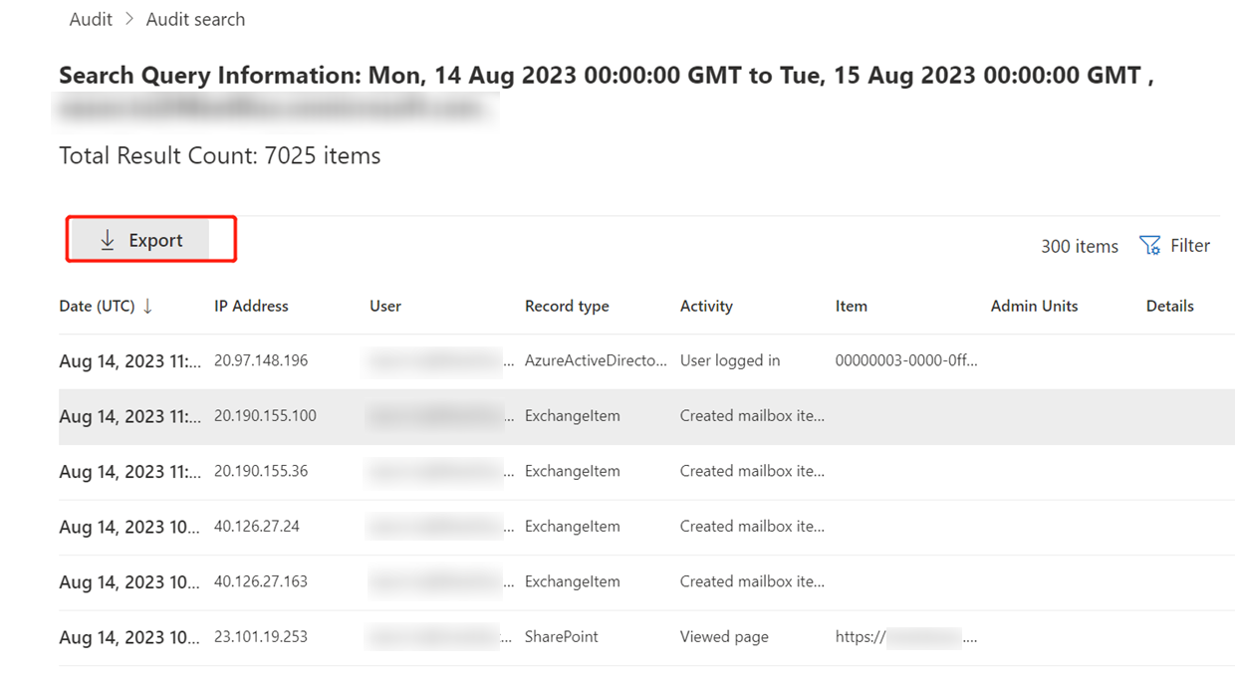This screenshot has height=681, width=1235.
Task: Sort by the Activity column header
Action: (x=706, y=306)
